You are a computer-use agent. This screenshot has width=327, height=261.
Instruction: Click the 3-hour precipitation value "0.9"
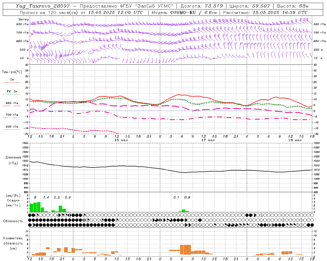[68, 197]
